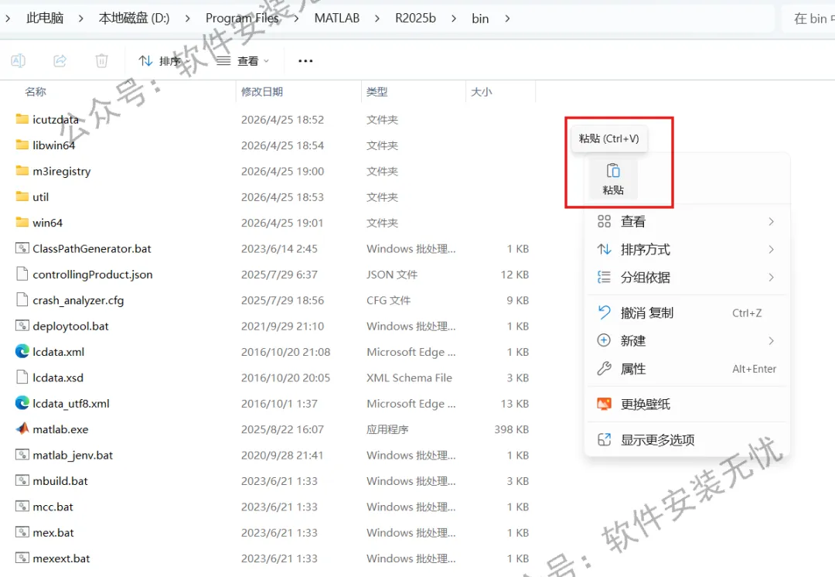Click the mbuild.bat file icon
Viewport: 835px width, 577px height.
[22, 480]
